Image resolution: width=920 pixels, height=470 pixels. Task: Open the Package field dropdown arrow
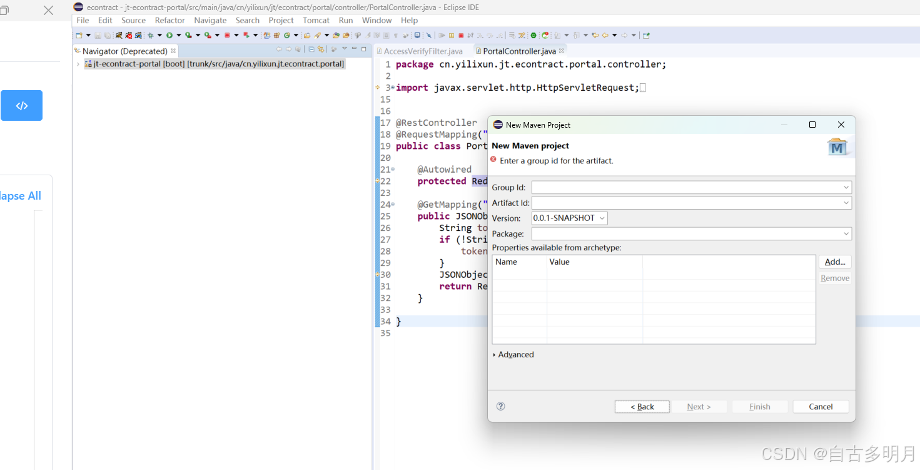click(846, 233)
